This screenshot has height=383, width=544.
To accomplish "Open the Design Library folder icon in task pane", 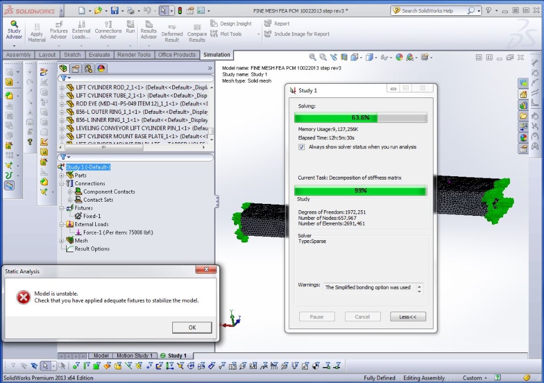I will pos(523,116).
